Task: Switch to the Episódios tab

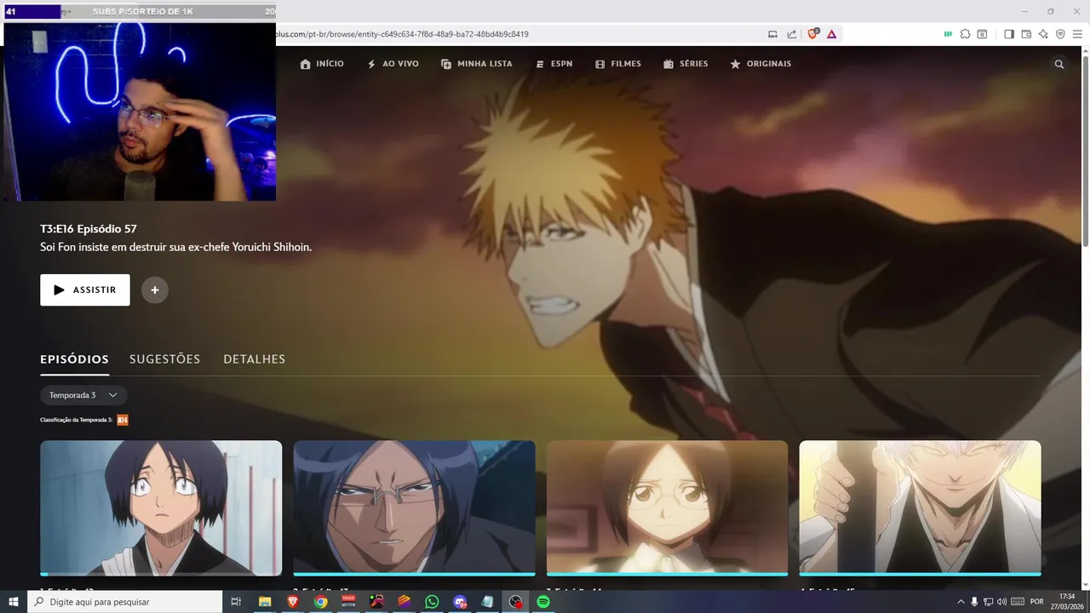Action: click(74, 359)
